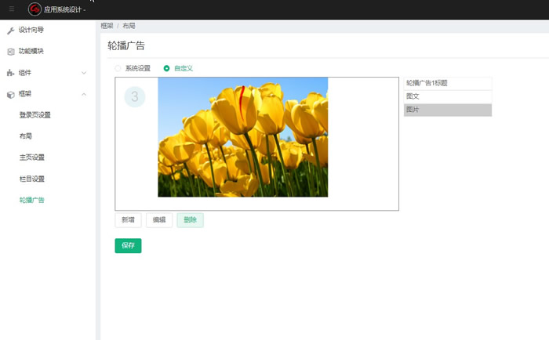Screen dimensions: 549x340
Task: Select the 系统设置 radio option
Action: click(x=118, y=68)
